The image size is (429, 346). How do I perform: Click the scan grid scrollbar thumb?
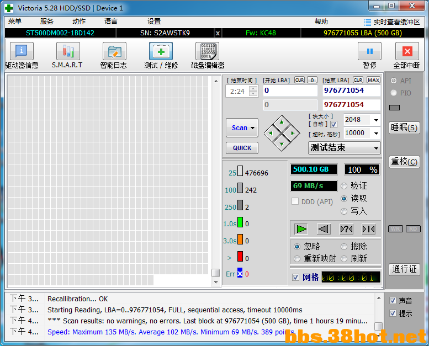(215, 273)
